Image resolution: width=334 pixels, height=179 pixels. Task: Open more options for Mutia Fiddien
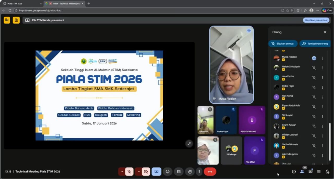322,58
